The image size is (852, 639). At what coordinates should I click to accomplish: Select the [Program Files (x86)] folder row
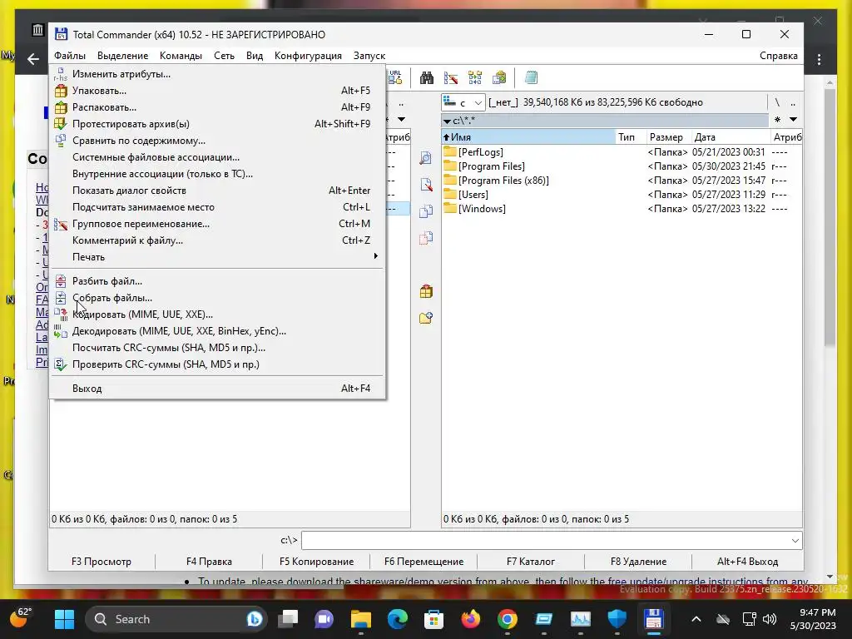(622, 181)
